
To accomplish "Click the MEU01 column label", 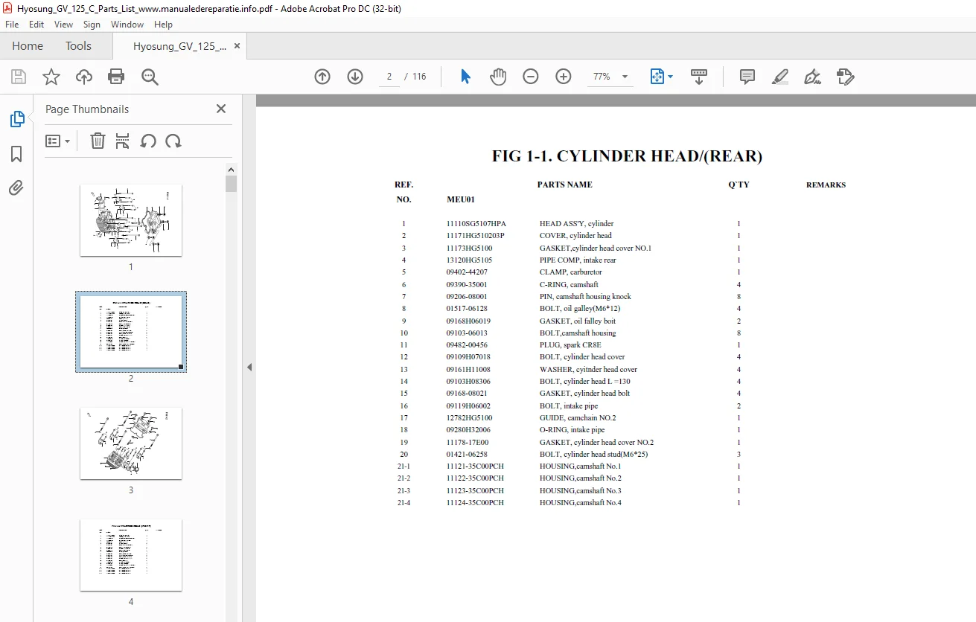I will coord(460,199).
